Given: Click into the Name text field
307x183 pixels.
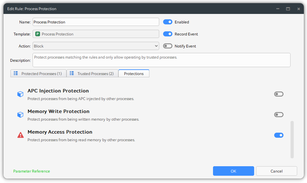Looking at the screenshot, I should click(96, 22).
